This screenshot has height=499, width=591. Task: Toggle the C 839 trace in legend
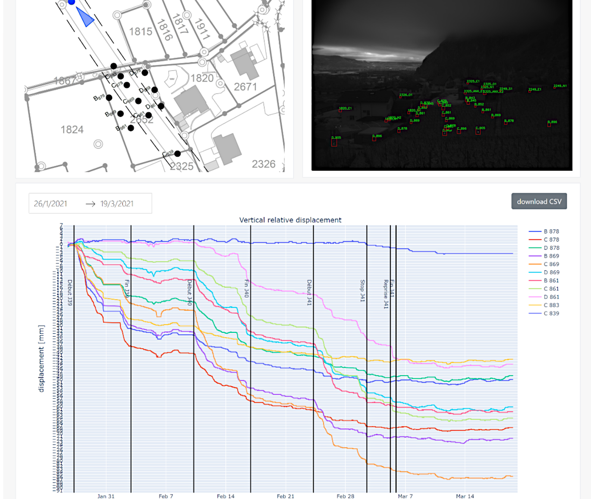click(544, 313)
